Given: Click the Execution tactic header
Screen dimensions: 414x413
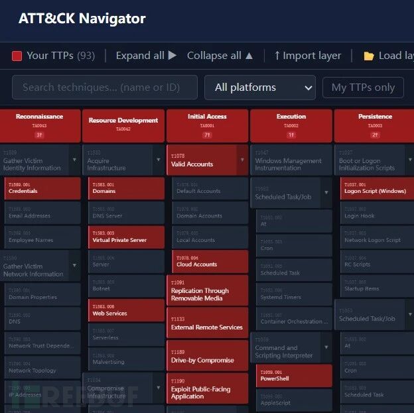Looking at the screenshot, I should coord(291,126).
